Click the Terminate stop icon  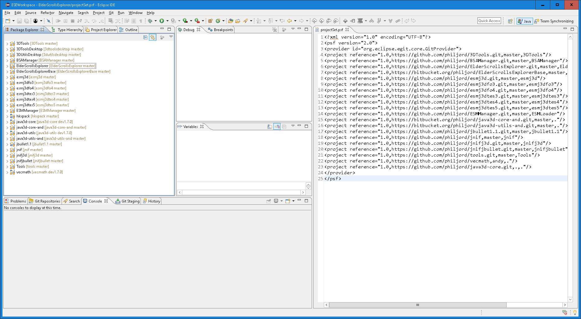pos(72,21)
